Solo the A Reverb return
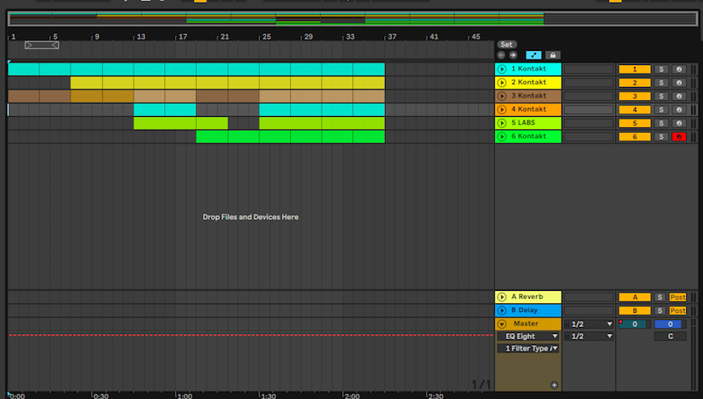The image size is (703, 399). tap(660, 297)
